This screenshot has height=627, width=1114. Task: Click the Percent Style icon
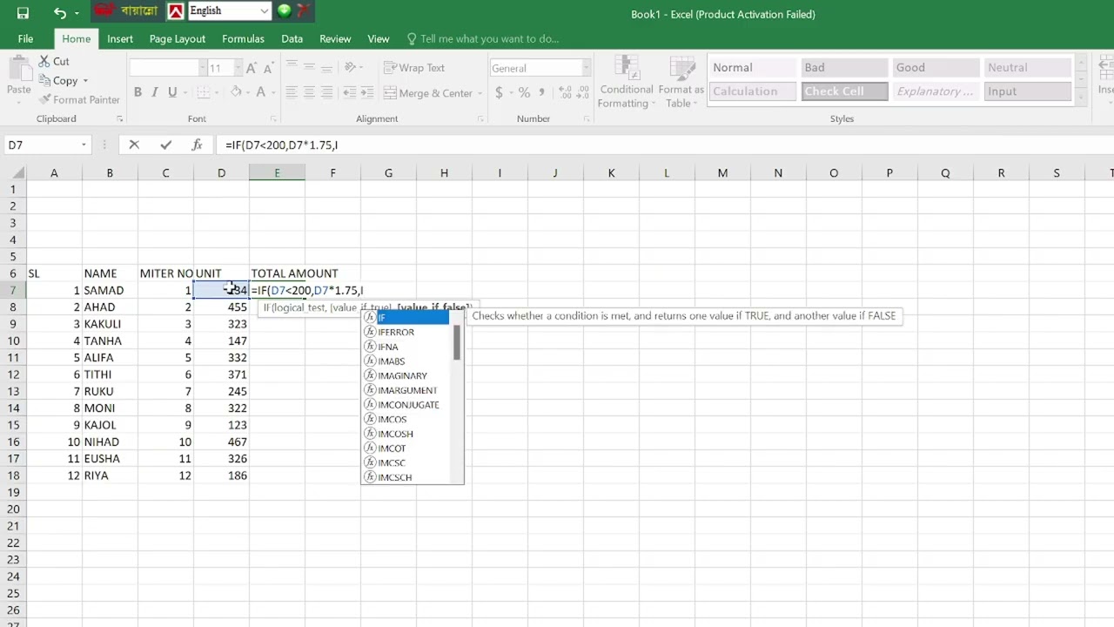pos(524,93)
